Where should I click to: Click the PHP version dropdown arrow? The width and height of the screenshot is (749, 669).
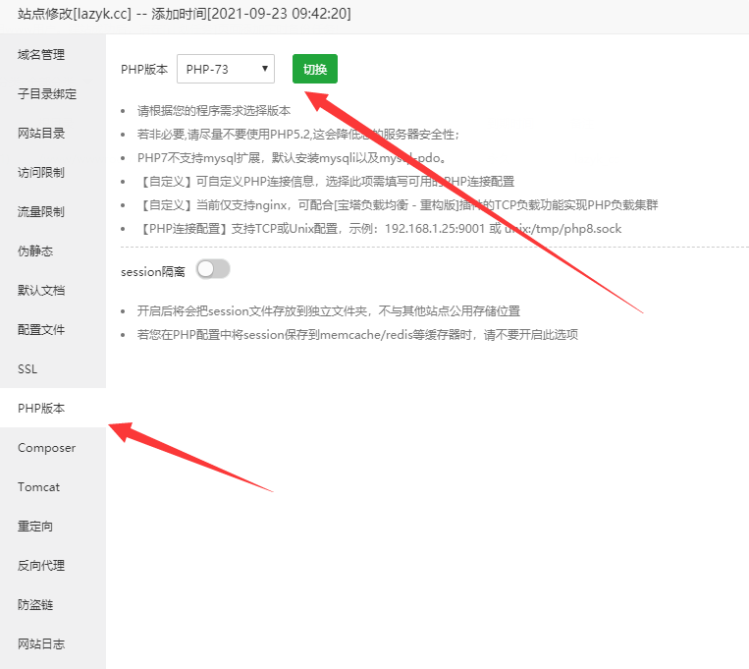click(264, 70)
